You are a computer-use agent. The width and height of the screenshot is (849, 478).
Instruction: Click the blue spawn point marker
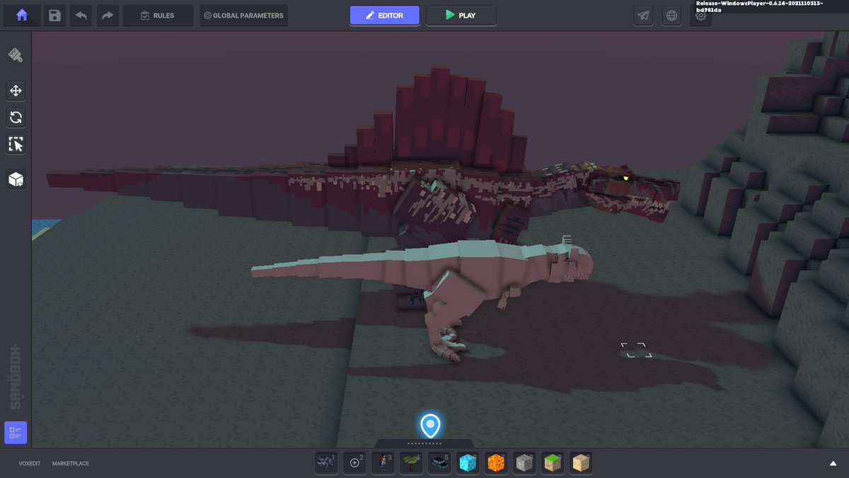[x=430, y=426]
